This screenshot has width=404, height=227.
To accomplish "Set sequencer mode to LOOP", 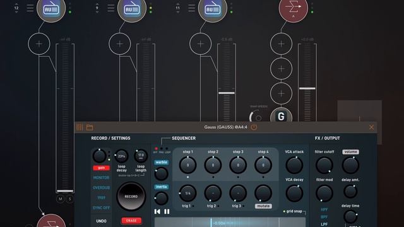I will (x=167, y=149).
